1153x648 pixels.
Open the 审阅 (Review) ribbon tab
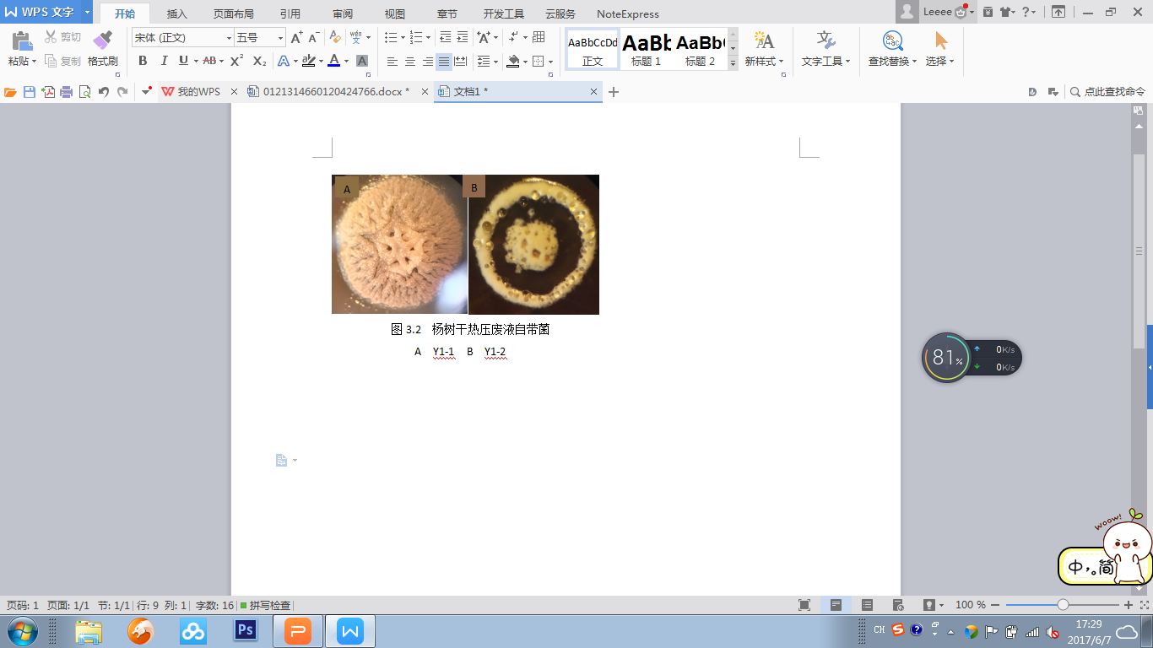343,13
